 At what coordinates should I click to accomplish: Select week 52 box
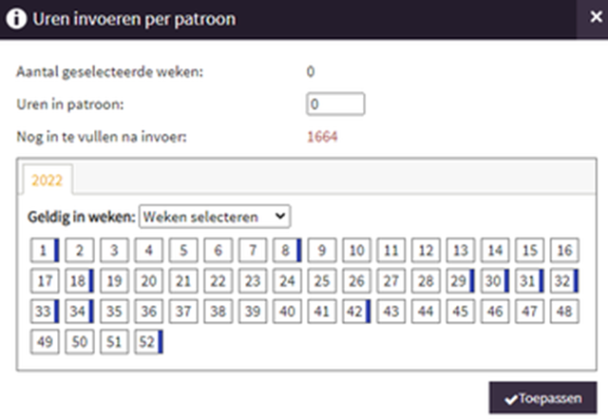[146, 341]
